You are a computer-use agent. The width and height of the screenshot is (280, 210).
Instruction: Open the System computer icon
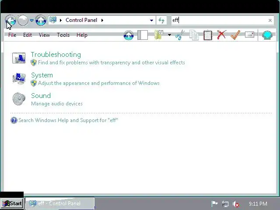19,79
